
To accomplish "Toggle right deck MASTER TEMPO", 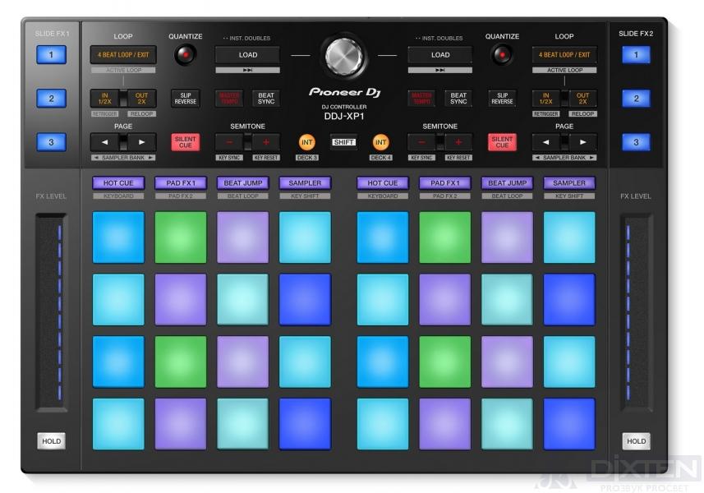I will click(x=421, y=99).
